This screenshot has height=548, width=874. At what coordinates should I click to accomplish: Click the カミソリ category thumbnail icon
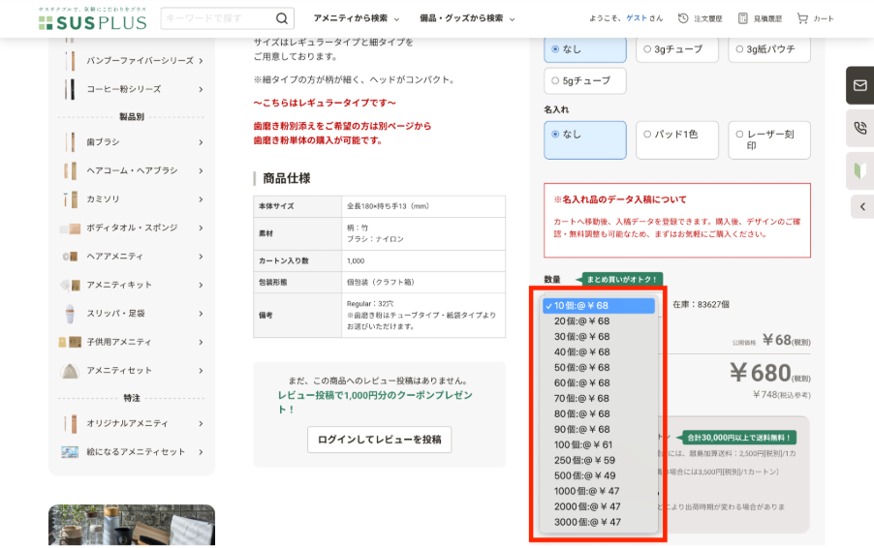tap(70, 198)
